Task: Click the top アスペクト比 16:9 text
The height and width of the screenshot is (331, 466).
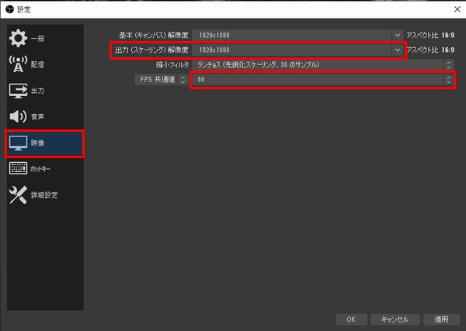Action: (x=430, y=36)
